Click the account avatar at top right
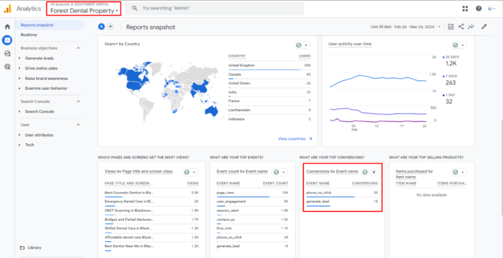The image size is (503, 258). pos(492,9)
